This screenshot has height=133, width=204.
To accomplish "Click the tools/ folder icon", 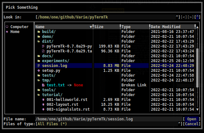I will click(39, 90).
